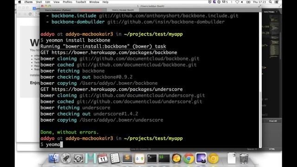Click the /Users/addyo/.bower/underscore path

(121, 120)
